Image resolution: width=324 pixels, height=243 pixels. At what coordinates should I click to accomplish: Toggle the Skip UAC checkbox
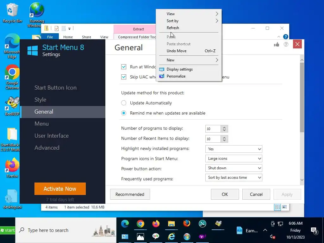click(x=124, y=77)
